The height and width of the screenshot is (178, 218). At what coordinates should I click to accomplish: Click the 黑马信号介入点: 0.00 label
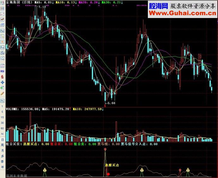(139, 144)
